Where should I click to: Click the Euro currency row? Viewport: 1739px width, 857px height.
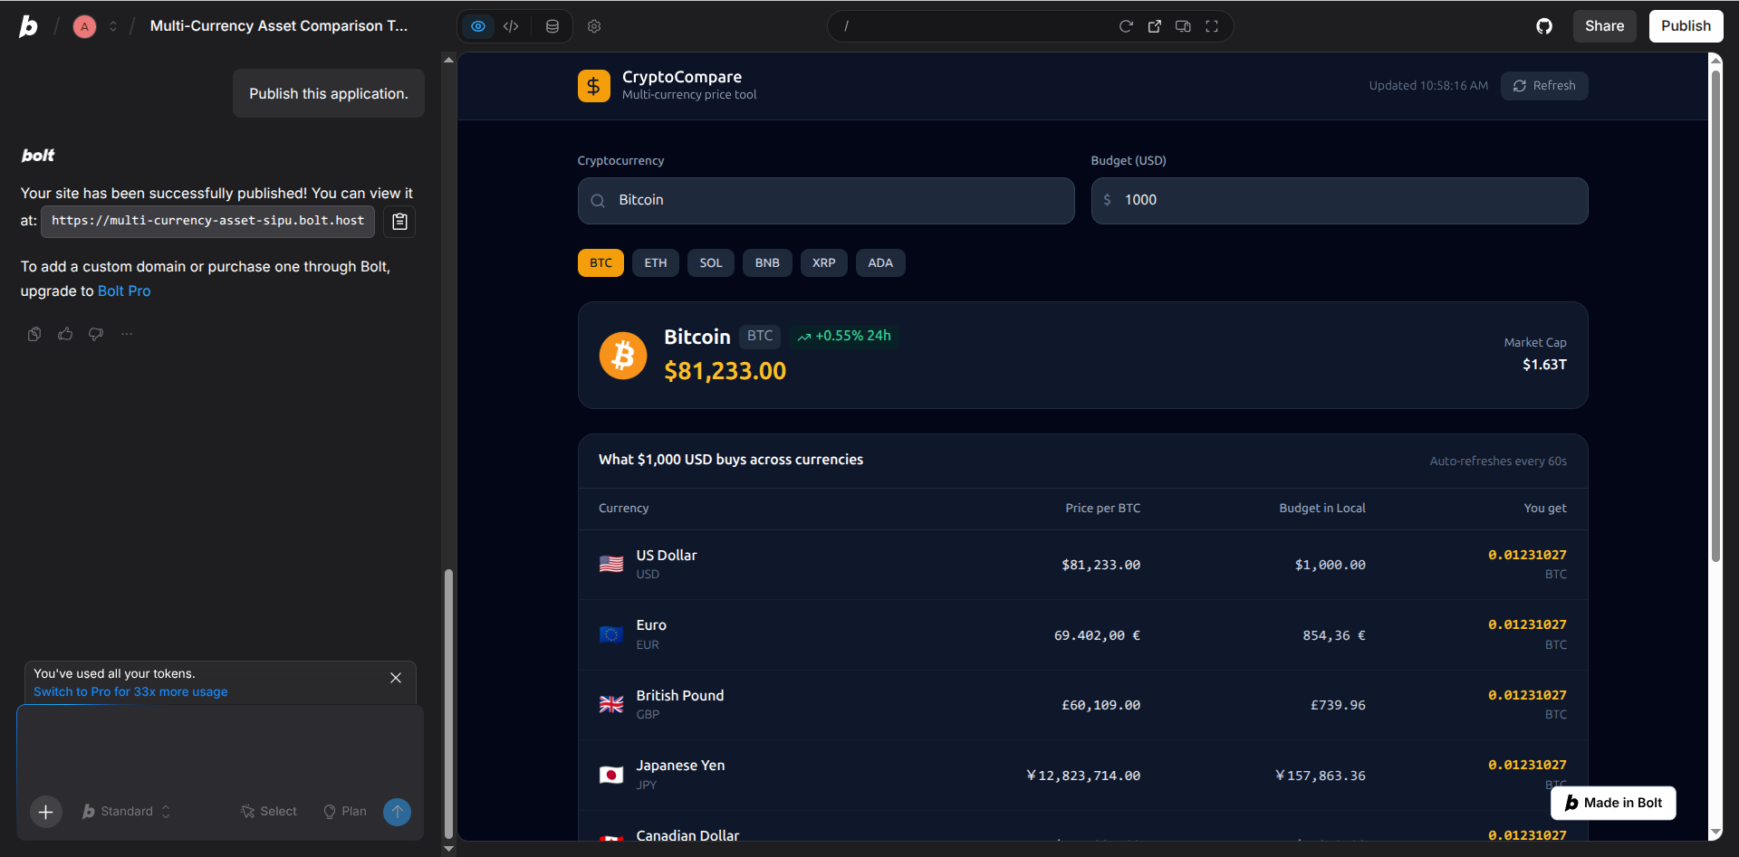tap(1083, 635)
